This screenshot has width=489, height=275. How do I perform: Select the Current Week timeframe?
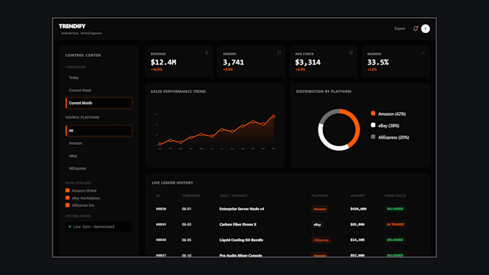coord(99,90)
